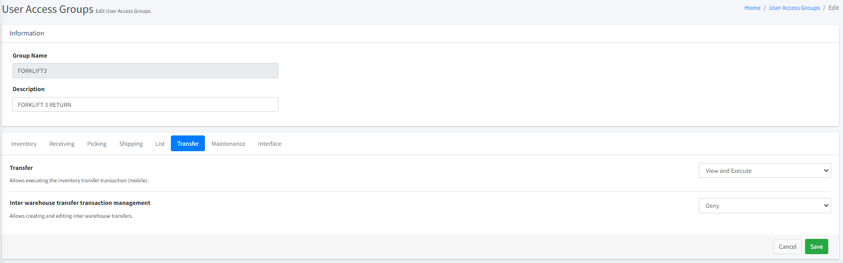Screen dimensions: 843x263
Task: Click the Cancel button
Action: point(787,247)
